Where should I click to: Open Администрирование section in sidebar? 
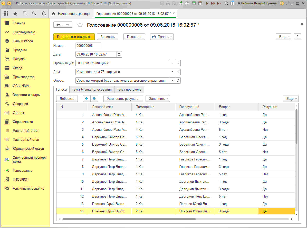[28, 188]
